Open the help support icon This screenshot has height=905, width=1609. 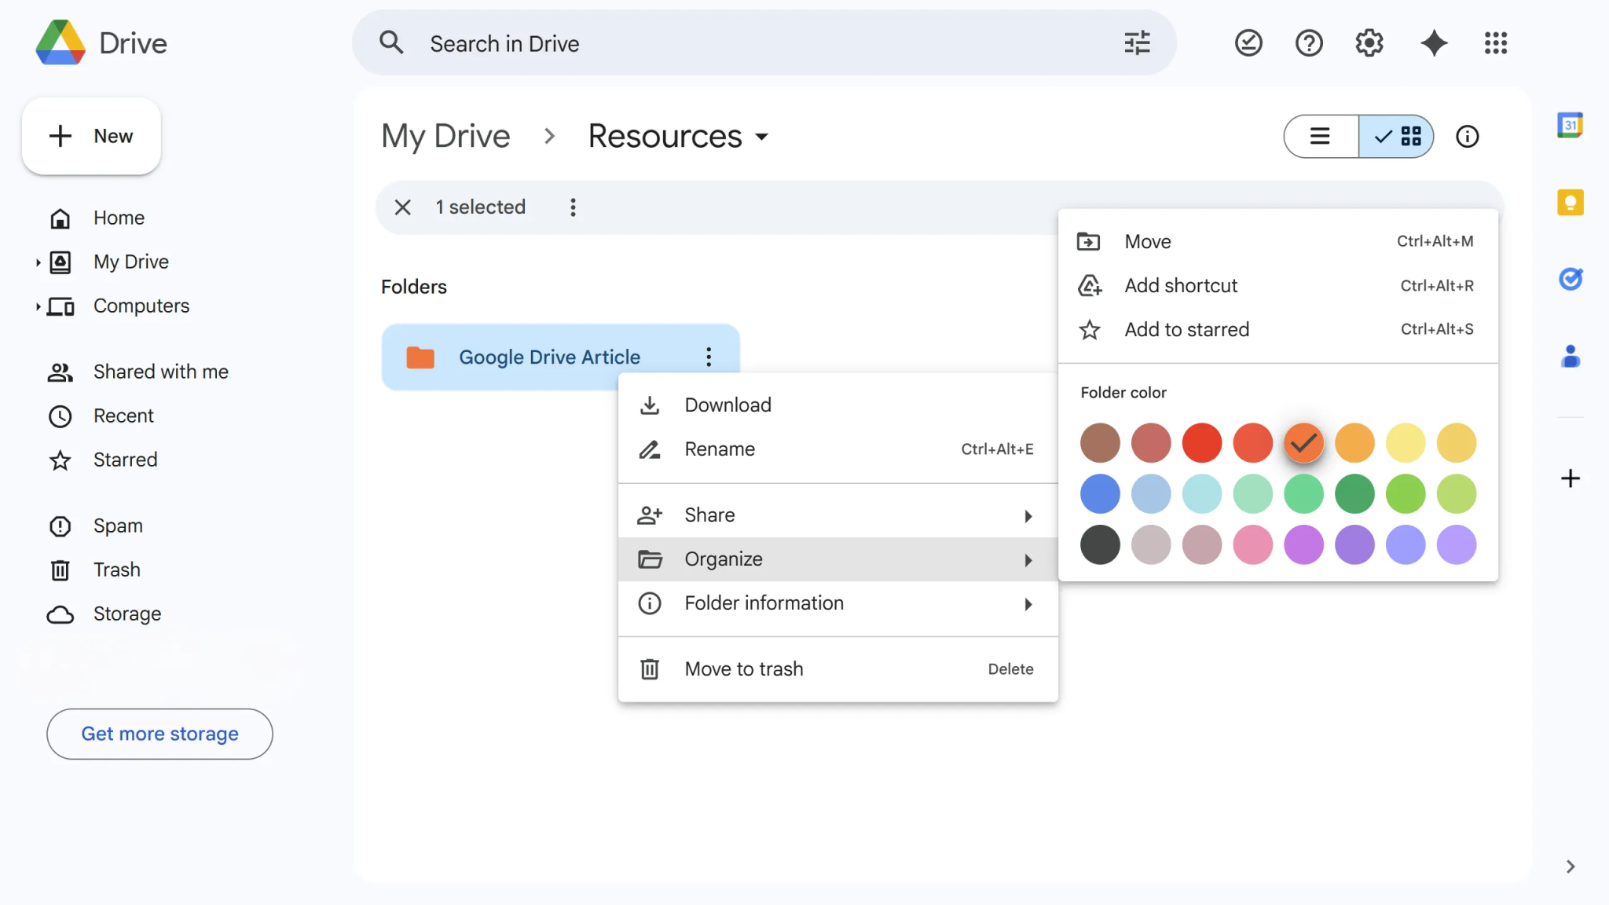coord(1307,42)
